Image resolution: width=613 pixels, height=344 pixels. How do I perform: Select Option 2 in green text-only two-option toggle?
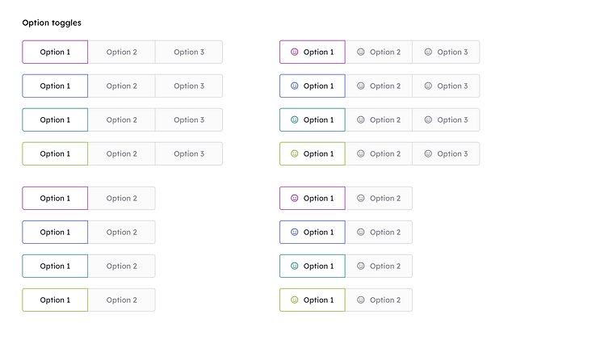point(122,300)
